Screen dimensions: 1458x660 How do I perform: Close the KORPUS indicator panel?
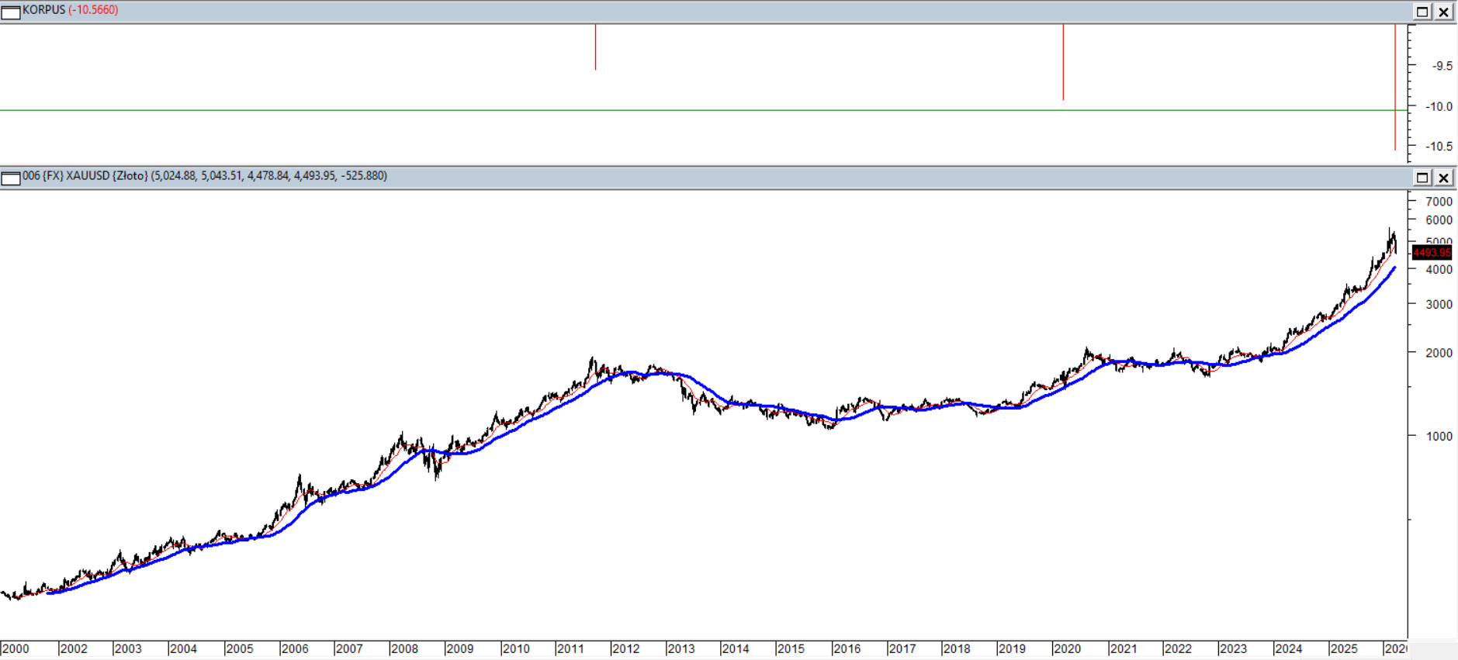coord(1443,12)
